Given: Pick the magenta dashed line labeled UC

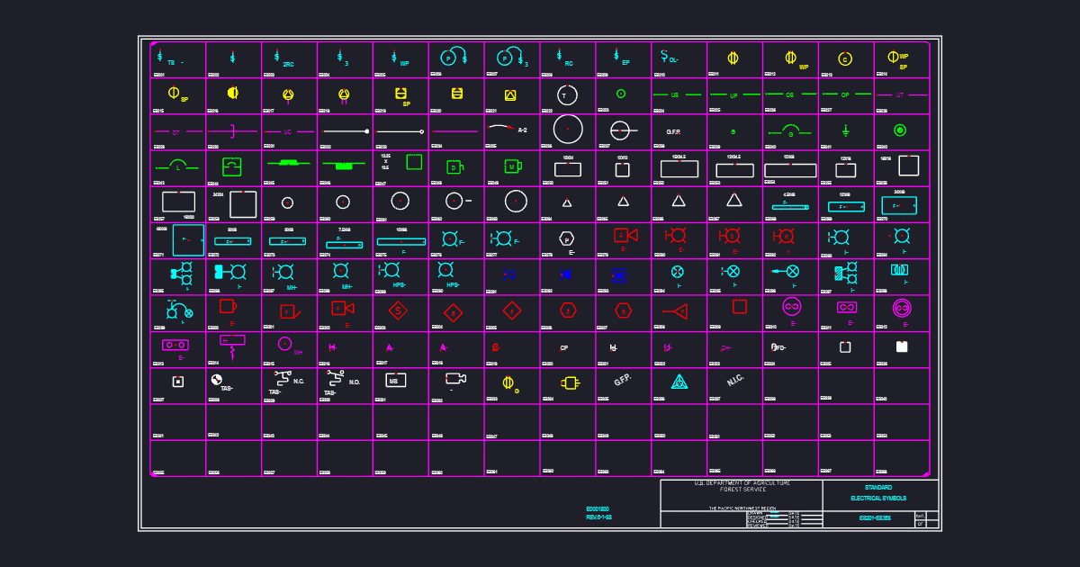Looking at the screenshot, I should pyautogui.click(x=288, y=131).
